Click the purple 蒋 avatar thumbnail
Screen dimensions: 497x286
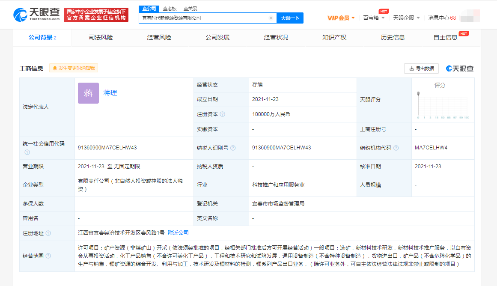tap(89, 93)
